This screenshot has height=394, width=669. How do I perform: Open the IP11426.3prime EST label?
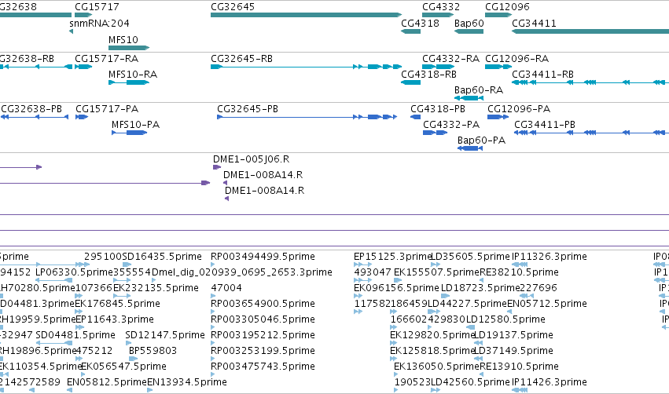click(x=549, y=382)
